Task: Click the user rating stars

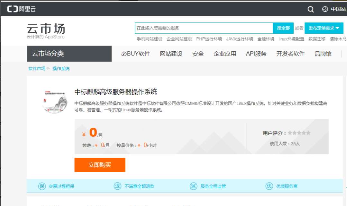Action: pyautogui.click(x=299, y=133)
